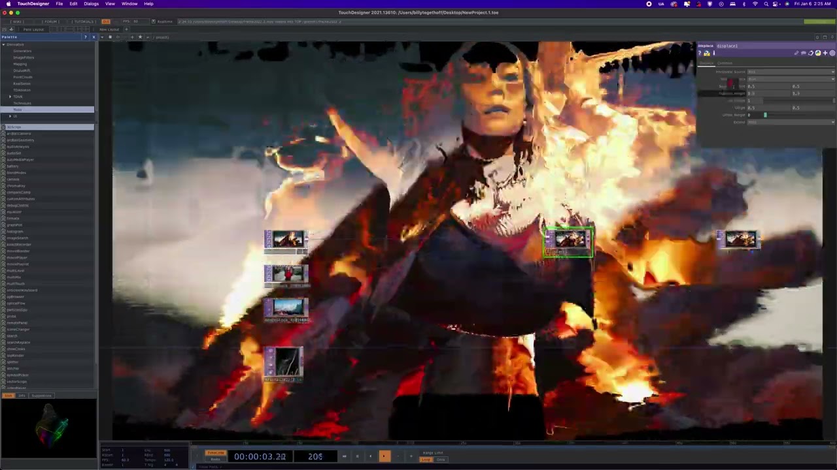Open the Python language icon in parameters

pos(818,53)
